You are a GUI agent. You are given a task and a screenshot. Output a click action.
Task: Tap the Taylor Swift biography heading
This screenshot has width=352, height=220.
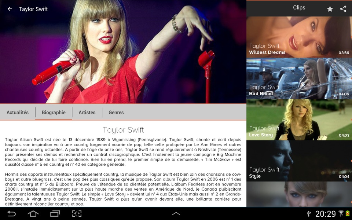pyautogui.click(x=123, y=130)
